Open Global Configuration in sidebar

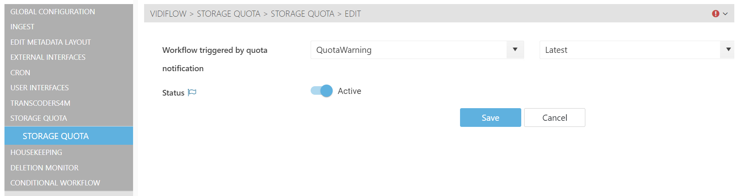pos(53,12)
